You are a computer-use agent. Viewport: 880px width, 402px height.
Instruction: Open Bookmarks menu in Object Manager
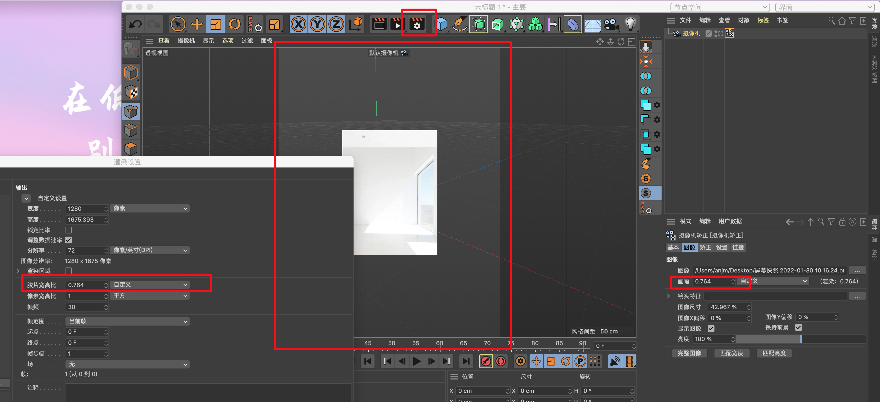pos(782,20)
